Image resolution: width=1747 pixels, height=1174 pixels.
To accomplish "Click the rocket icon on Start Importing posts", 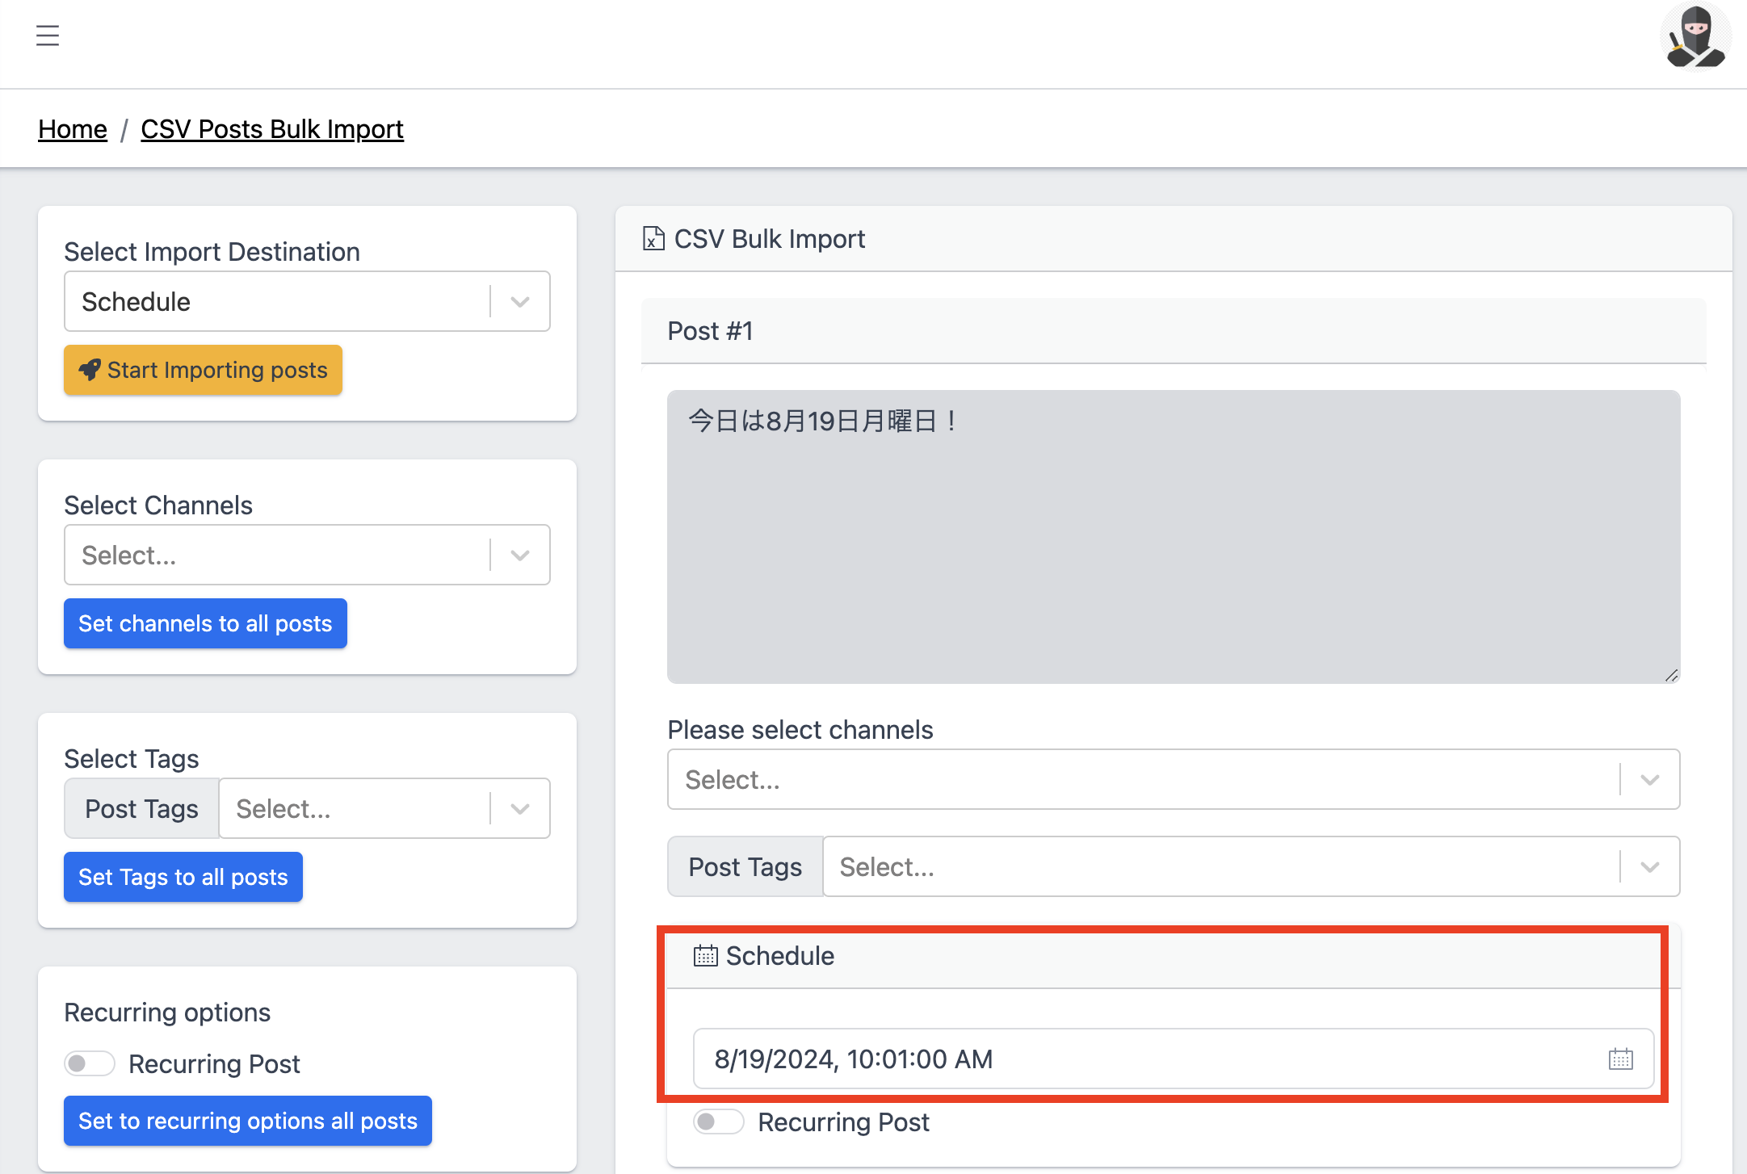I will point(90,370).
